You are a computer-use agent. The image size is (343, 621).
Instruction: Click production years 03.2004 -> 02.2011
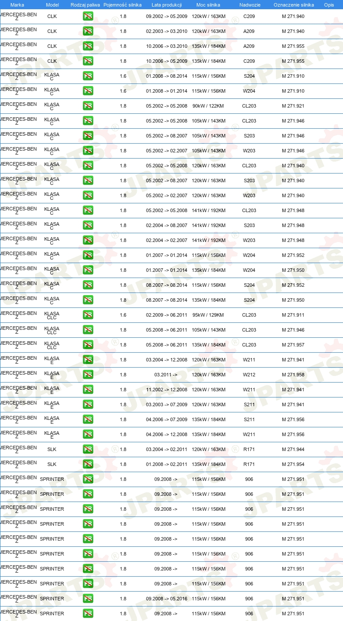coord(167,450)
